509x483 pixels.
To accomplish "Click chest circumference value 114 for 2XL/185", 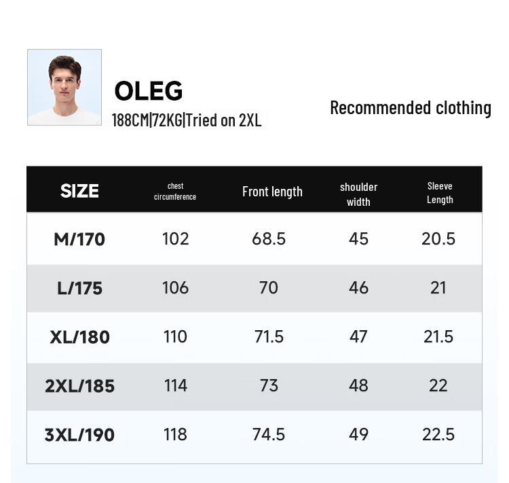I will click(175, 385).
